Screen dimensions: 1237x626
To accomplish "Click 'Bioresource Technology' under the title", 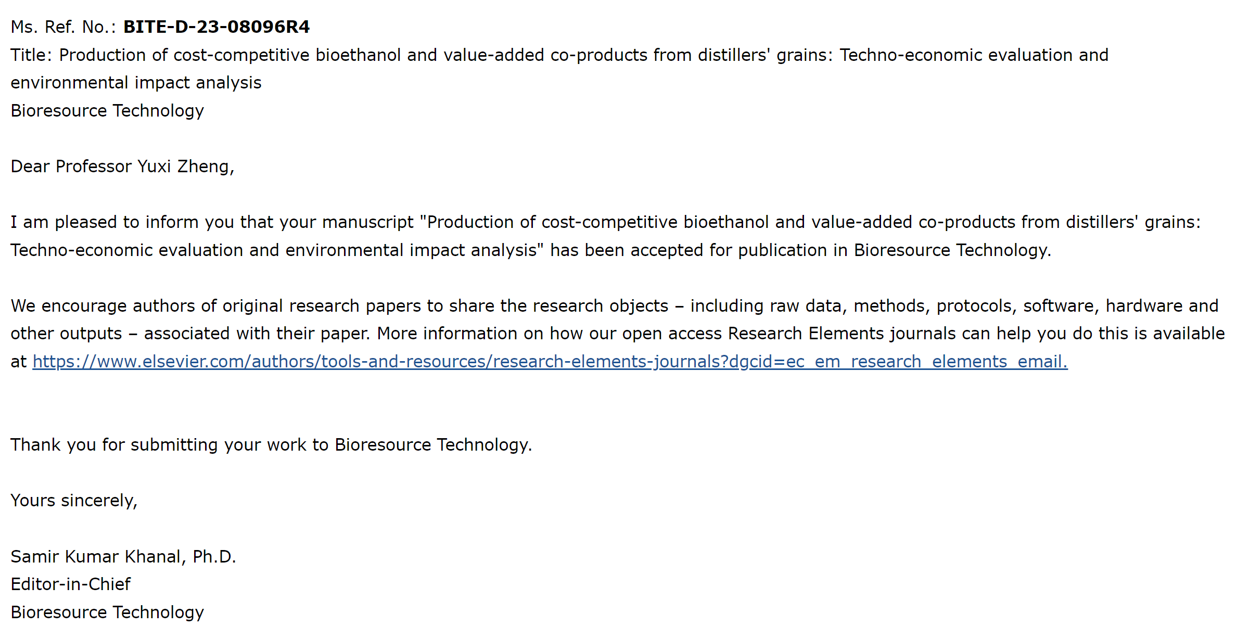I will coord(107,111).
